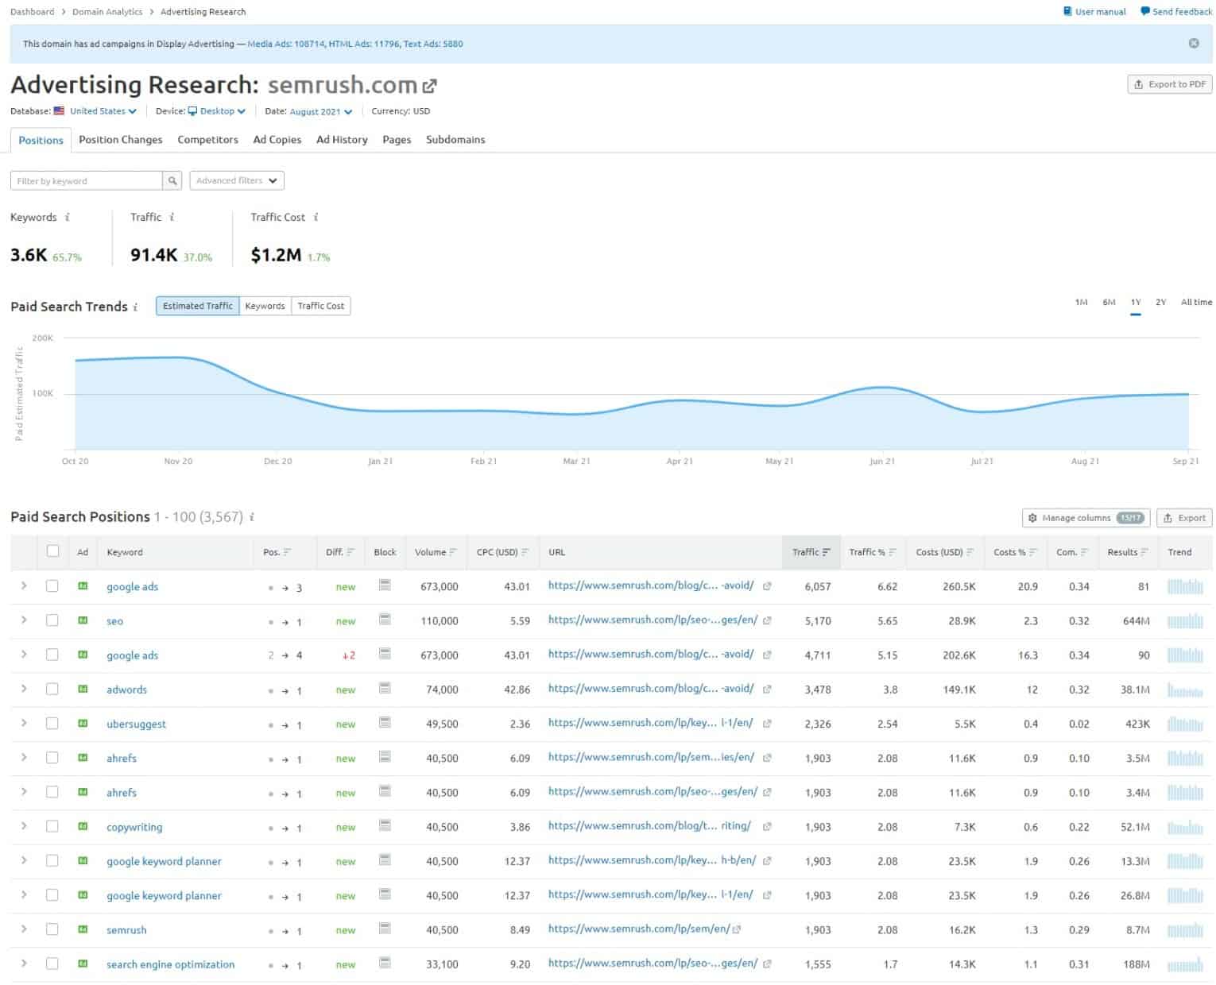The width and height of the screenshot is (1216, 985).
Task: Select Estimated Traffic chart toggle
Action: [198, 306]
